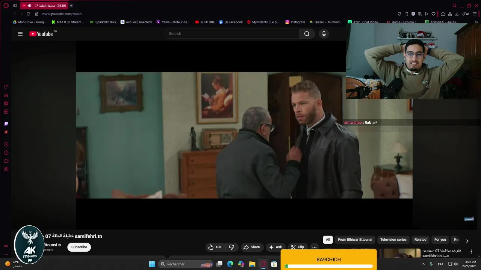Go back using the browser back arrow

pos(15,14)
